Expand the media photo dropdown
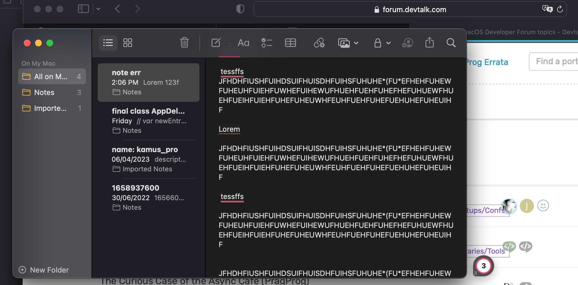Viewport: 578px width, 285px height. pyautogui.click(x=356, y=43)
